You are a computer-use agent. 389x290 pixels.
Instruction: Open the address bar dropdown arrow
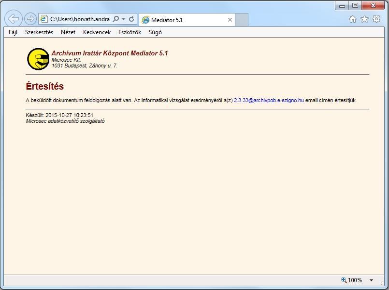click(x=124, y=19)
